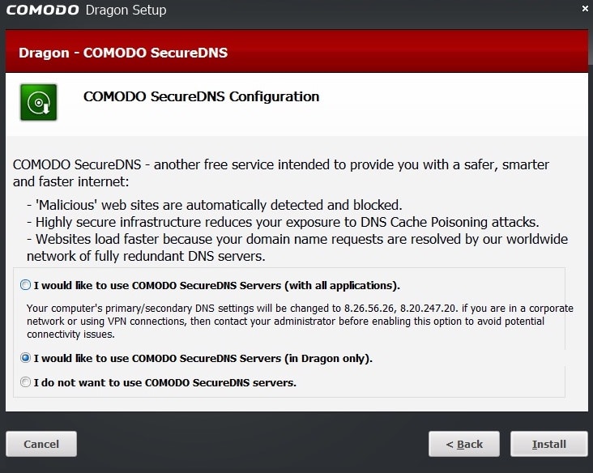This screenshot has width=593, height=473.
Task: Click the Cancel button
Action: pyautogui.click(x=41, y=444)
